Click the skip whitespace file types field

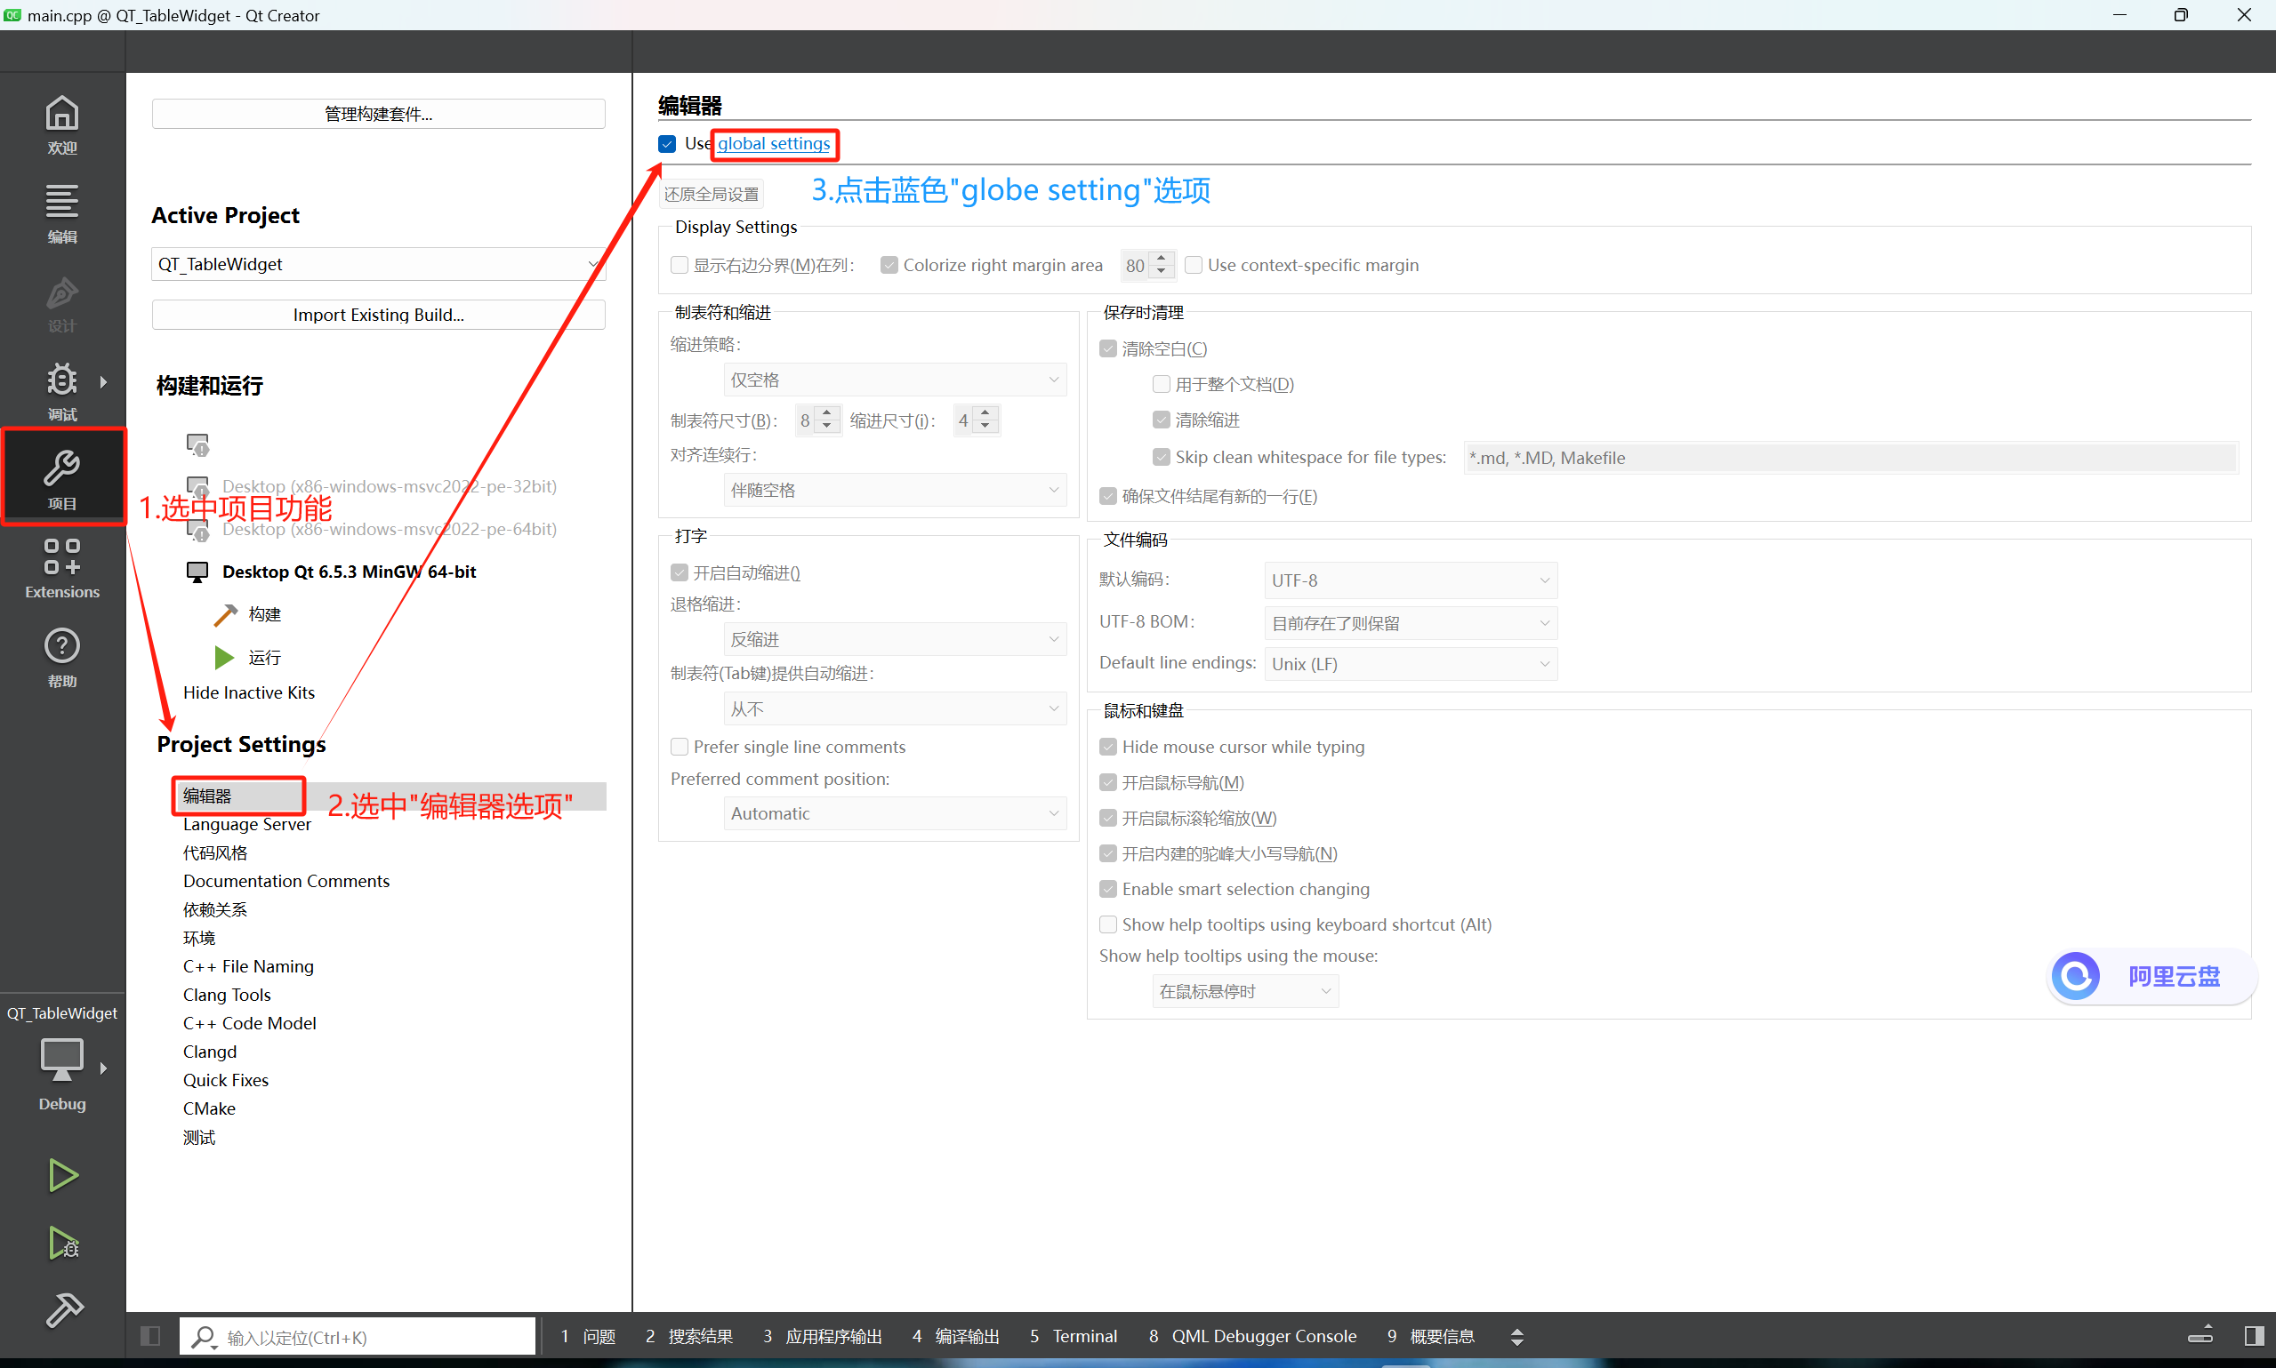click(1850, 457)
